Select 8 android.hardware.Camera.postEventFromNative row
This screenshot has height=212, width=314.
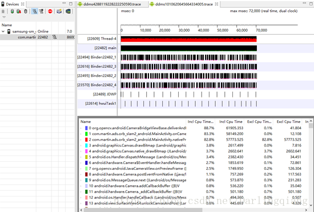click(x=193, y=174)
